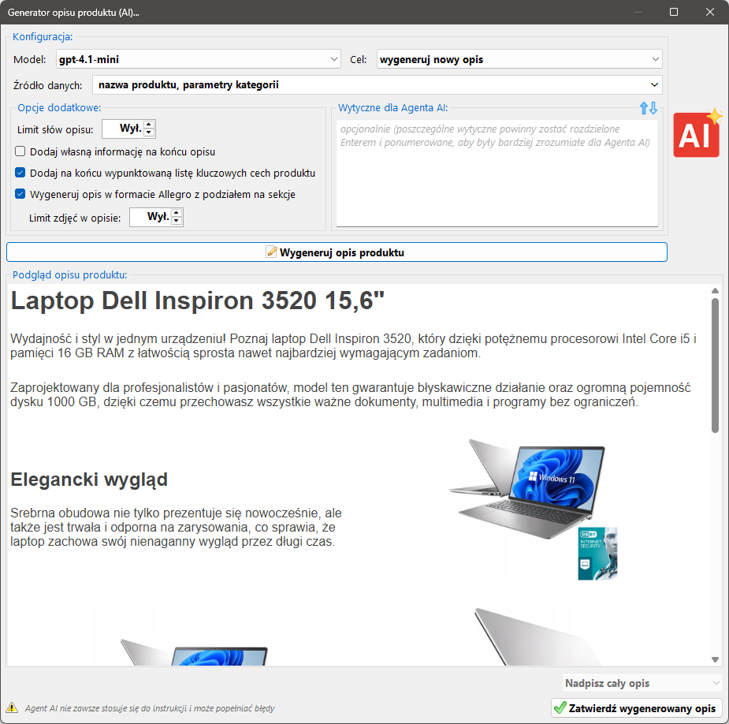The width and height of the screenshot is (729, 724).
Task: Click the blue up-down arrows icon above guidelines
Action: click(648, 108)
